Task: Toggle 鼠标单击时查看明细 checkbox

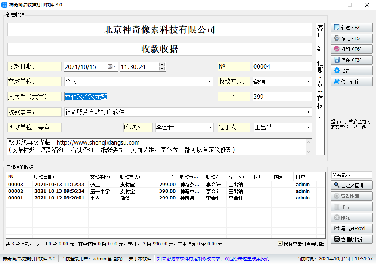Action: coord(280,243)
